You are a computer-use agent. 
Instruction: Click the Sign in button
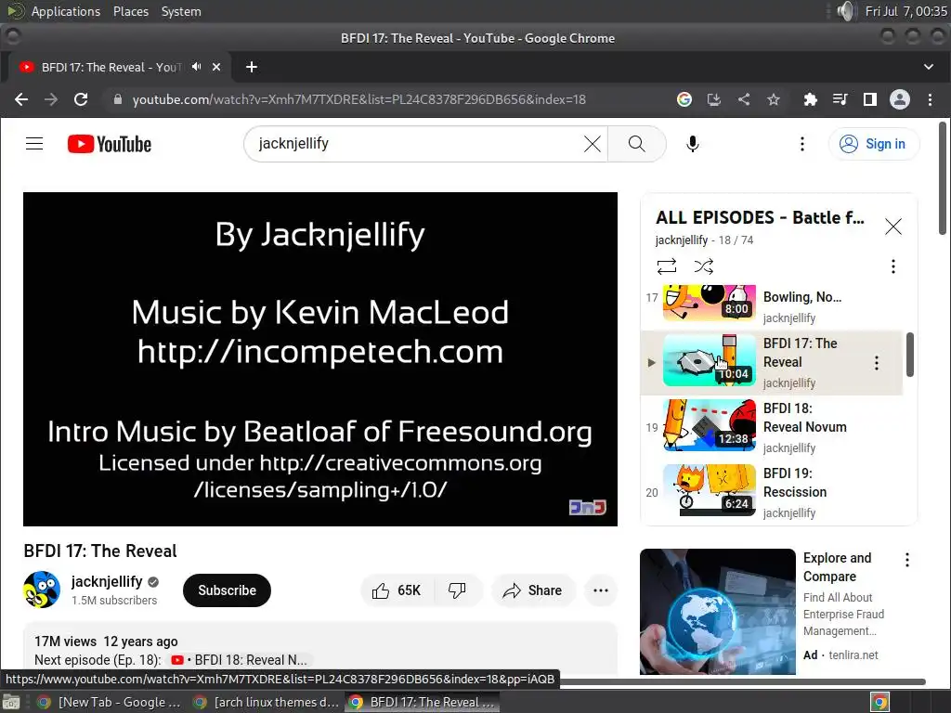tap(873, 144)
